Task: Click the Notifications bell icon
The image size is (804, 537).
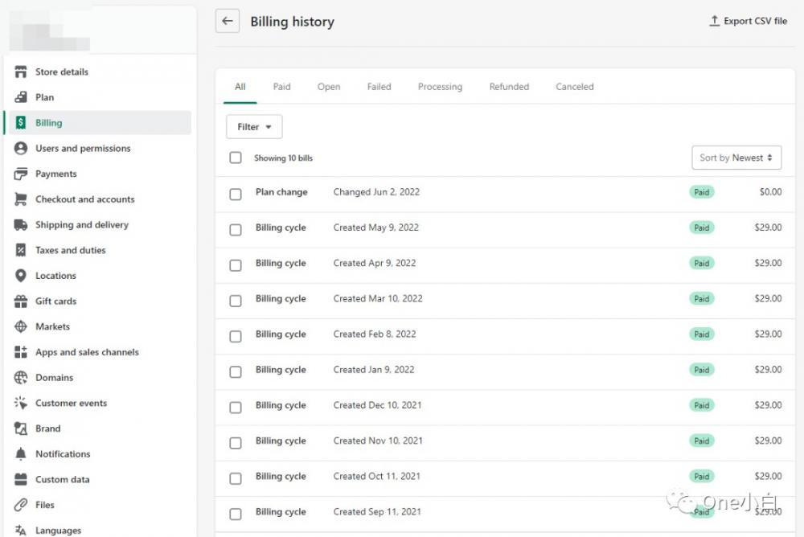Action: pos(21,454)
